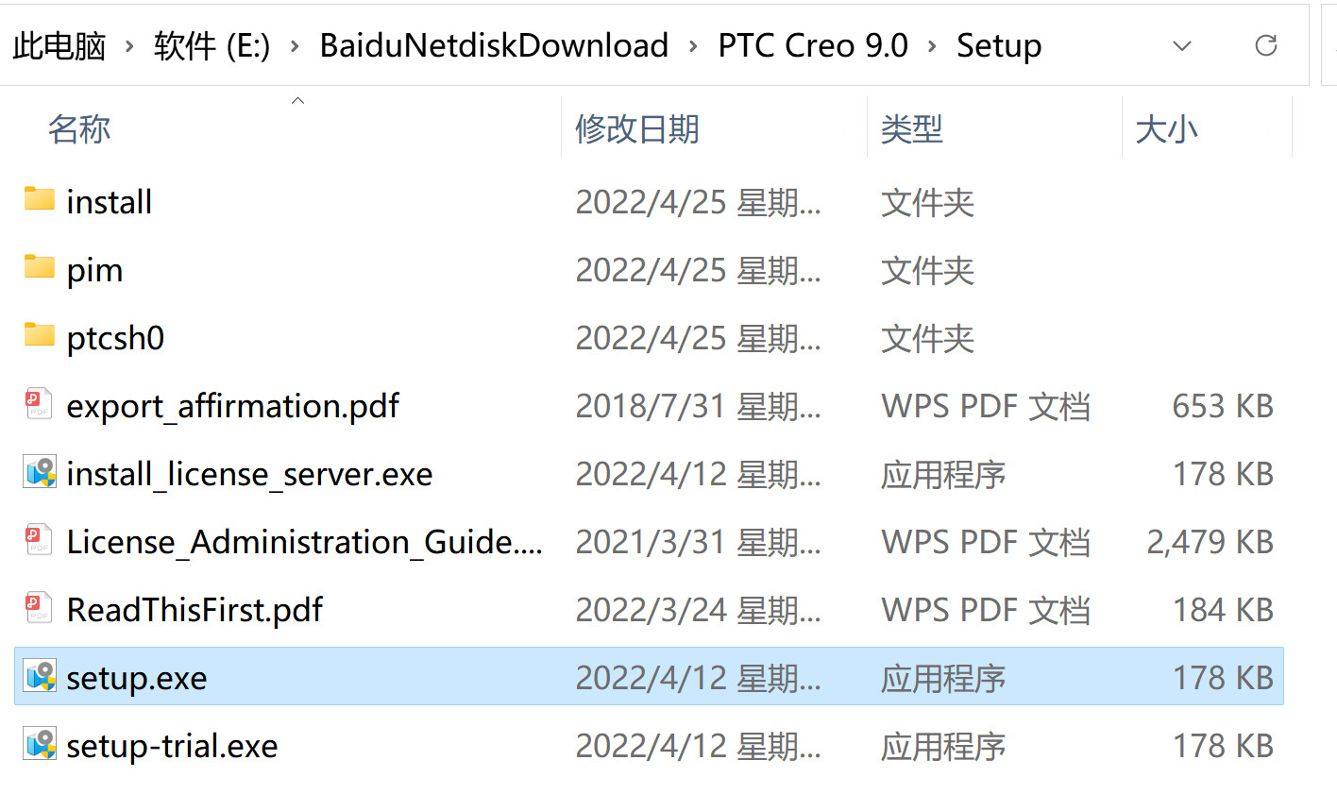1337x811 pixels.
Task: Click the pim folder icon
Action: click(x=39, y=267)
